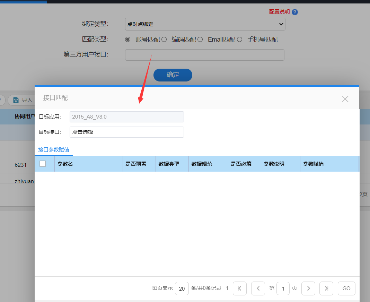
Task: Select the 手机号匹配 radio option
Action: (x=239, y=40)
